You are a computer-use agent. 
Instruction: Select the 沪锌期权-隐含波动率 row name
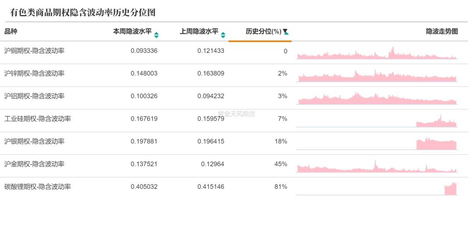point(35,74)
